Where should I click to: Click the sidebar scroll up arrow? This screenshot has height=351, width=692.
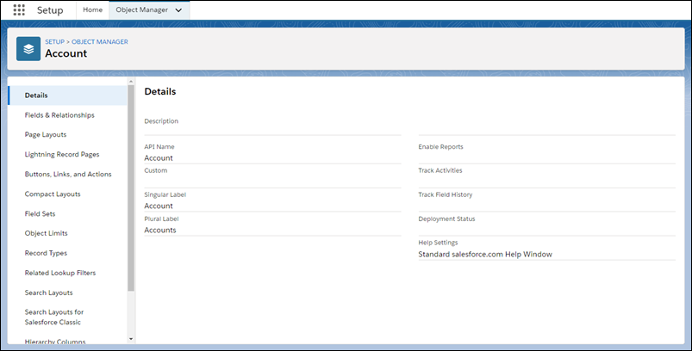pyautogui.click(x=131, y=83)
